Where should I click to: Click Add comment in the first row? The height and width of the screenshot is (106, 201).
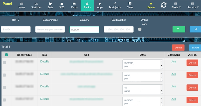pos(174,62)
